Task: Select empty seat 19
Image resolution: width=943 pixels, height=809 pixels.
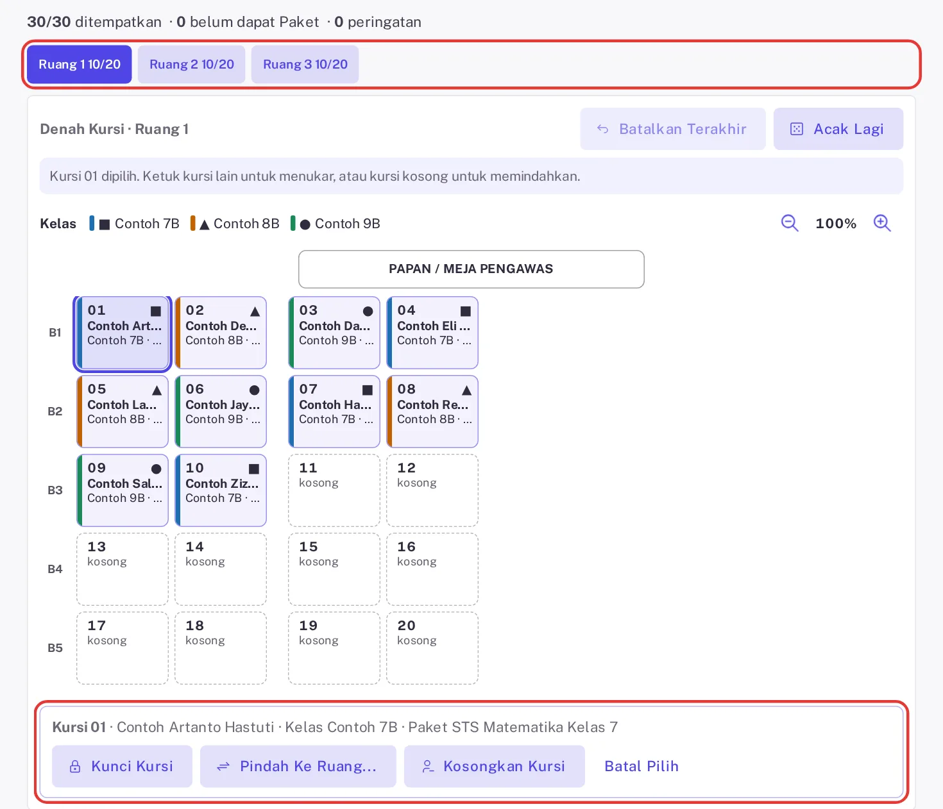Action: [334, 648]
